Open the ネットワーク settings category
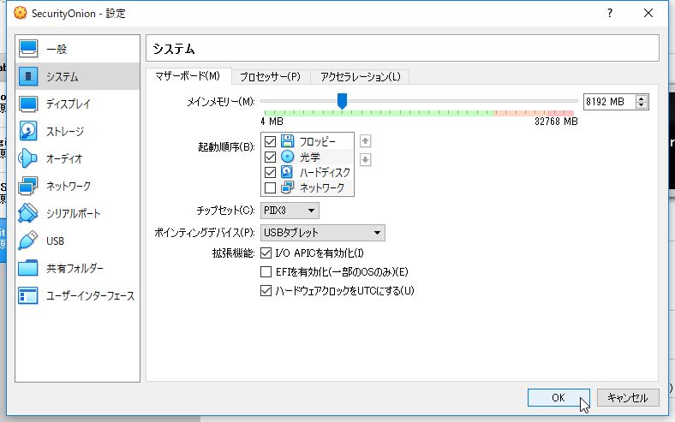Image resolution: width=675 pixels, height=422 pixels. click(x=77, y=186)
